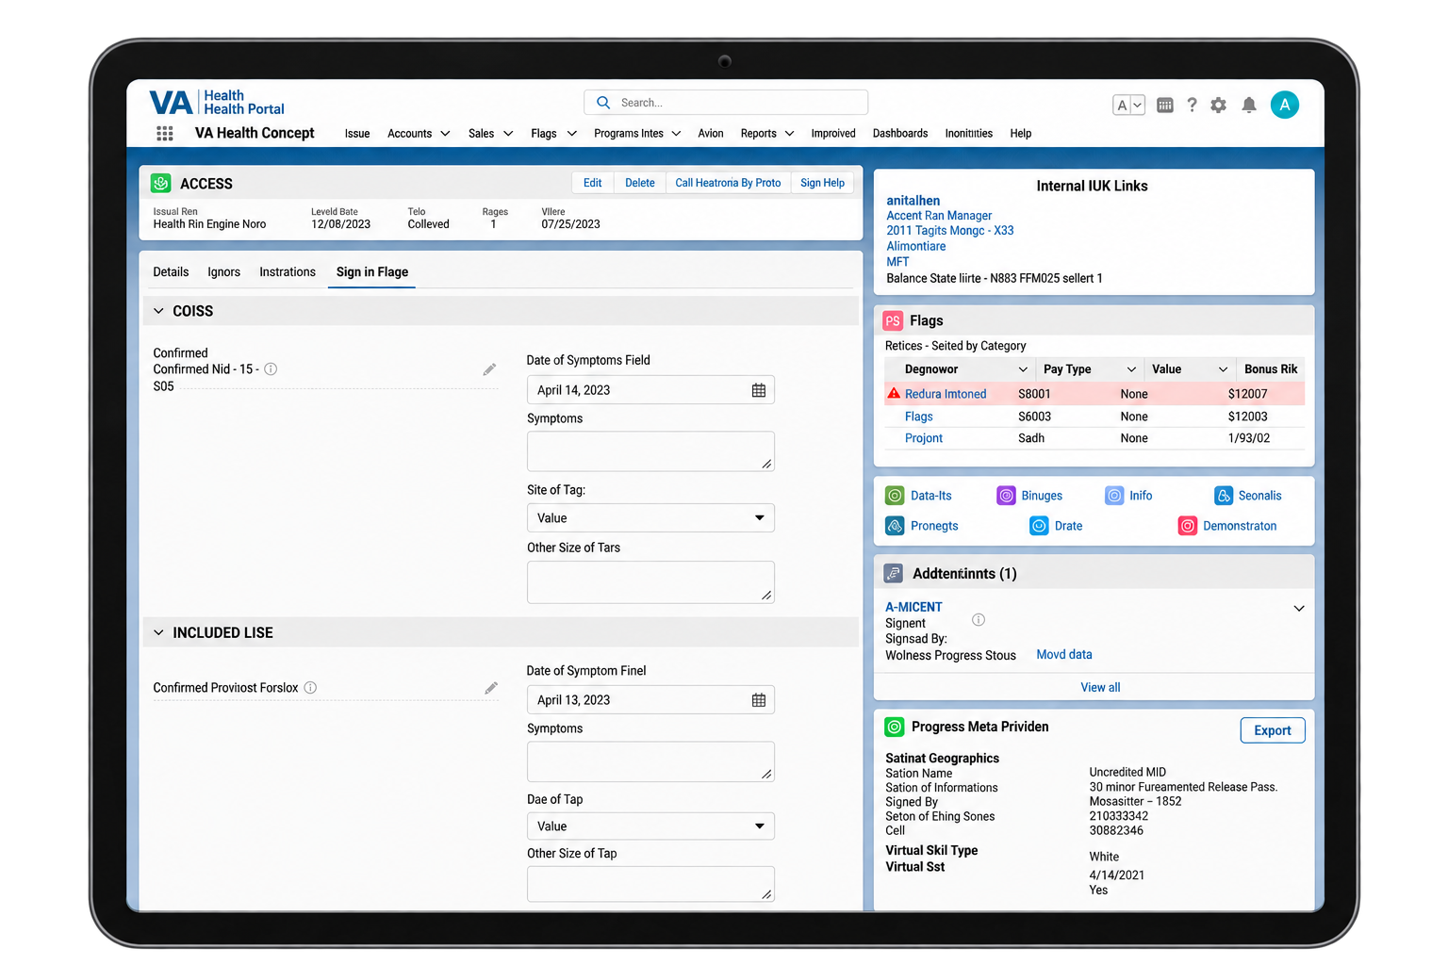This screenshot has width=1448, height=965.
Task: Click the notifications bell icon
Action: pos(1249,105)
